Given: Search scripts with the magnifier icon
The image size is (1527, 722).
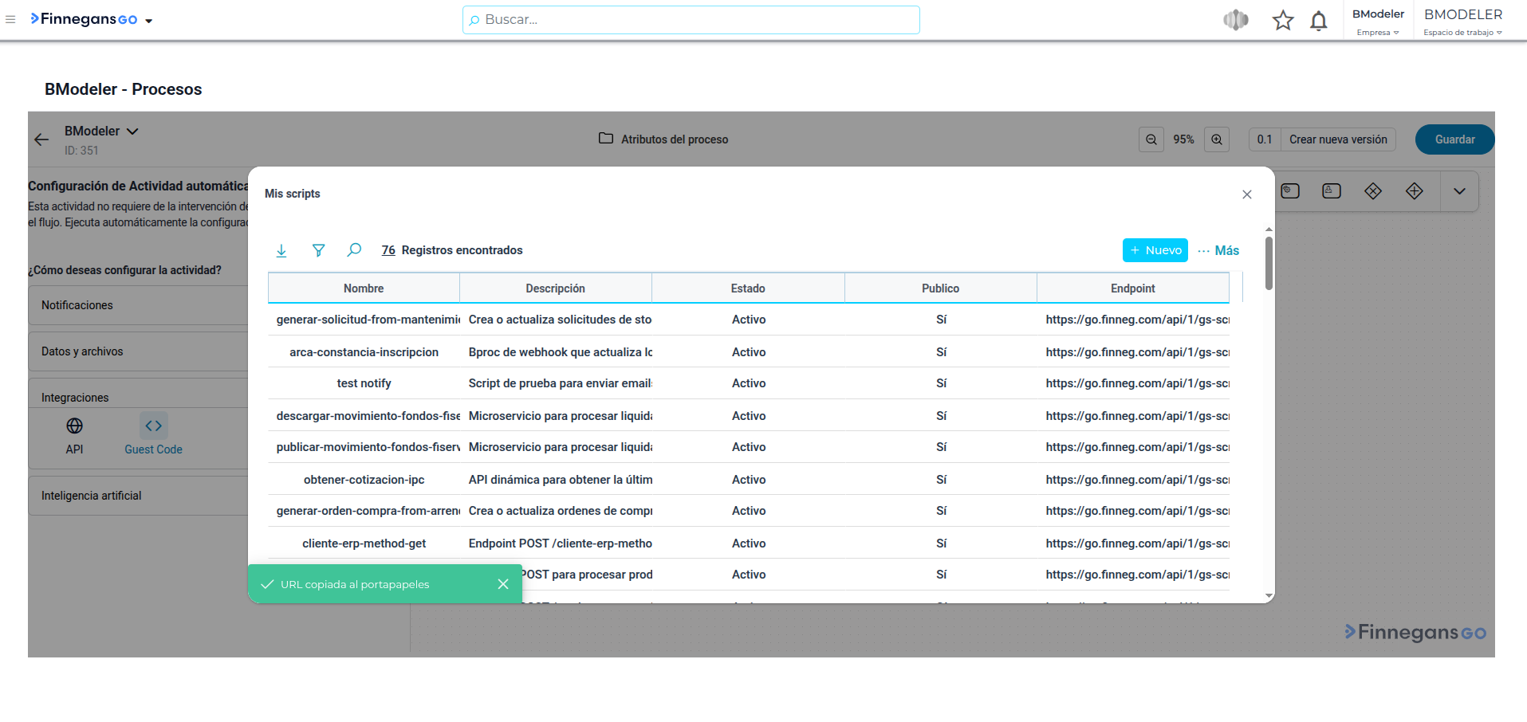Looking at the screenshot, I should pos(354,250).
